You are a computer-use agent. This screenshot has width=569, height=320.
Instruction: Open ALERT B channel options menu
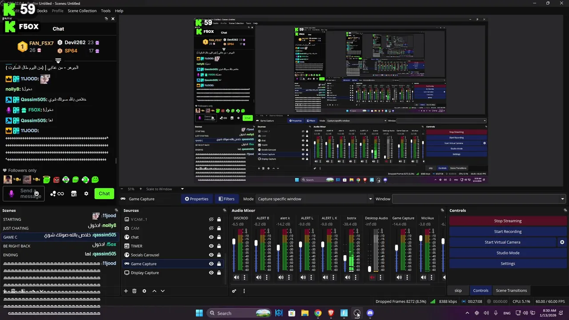[x=267, y=277]
